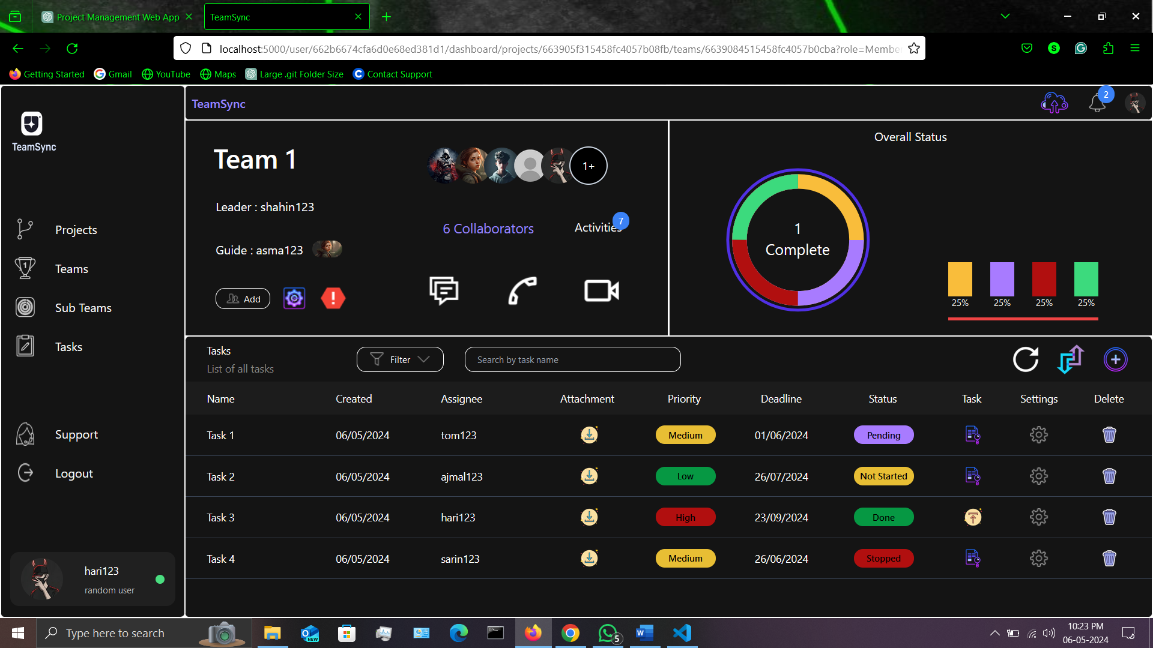Start a video call

tap(602, 291)
